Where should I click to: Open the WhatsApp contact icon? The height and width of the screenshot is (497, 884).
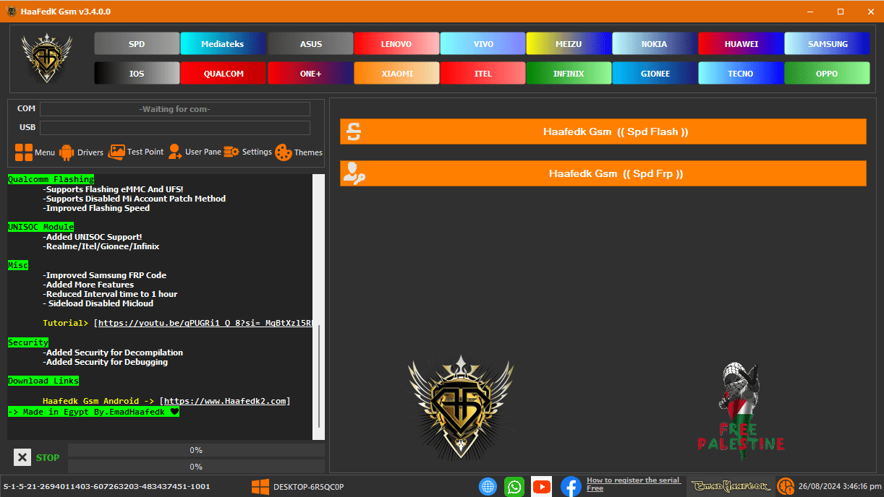click(514, 486)
